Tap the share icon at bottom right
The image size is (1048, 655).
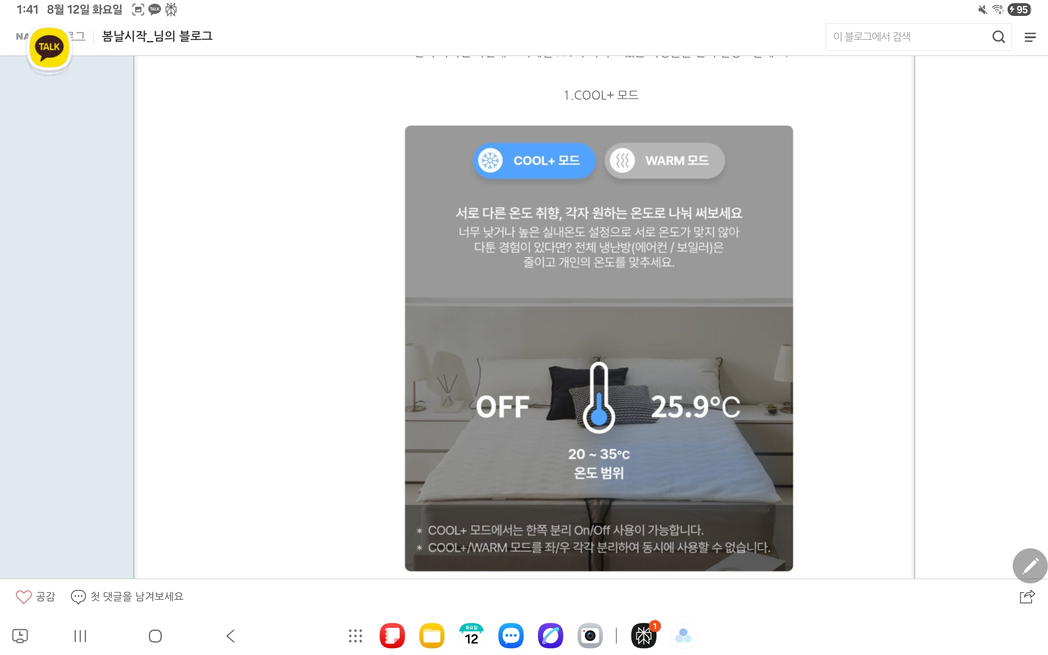click(1027, 596)
